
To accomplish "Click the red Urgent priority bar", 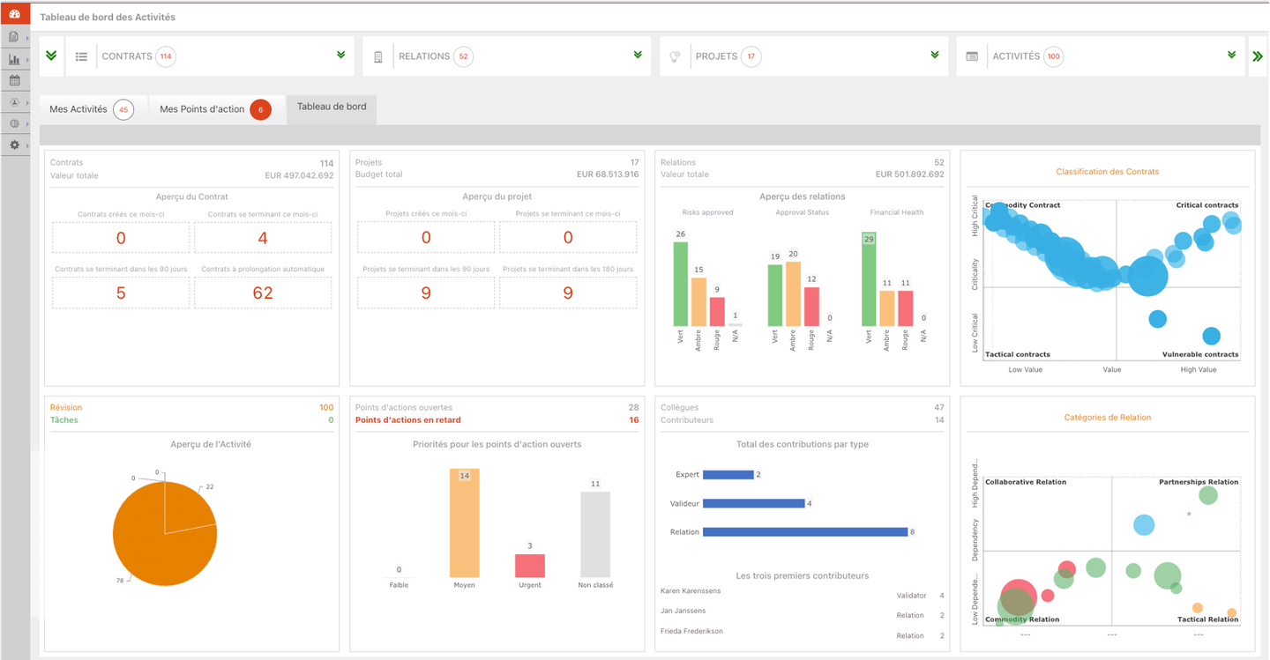I will [x=530, y=566].
